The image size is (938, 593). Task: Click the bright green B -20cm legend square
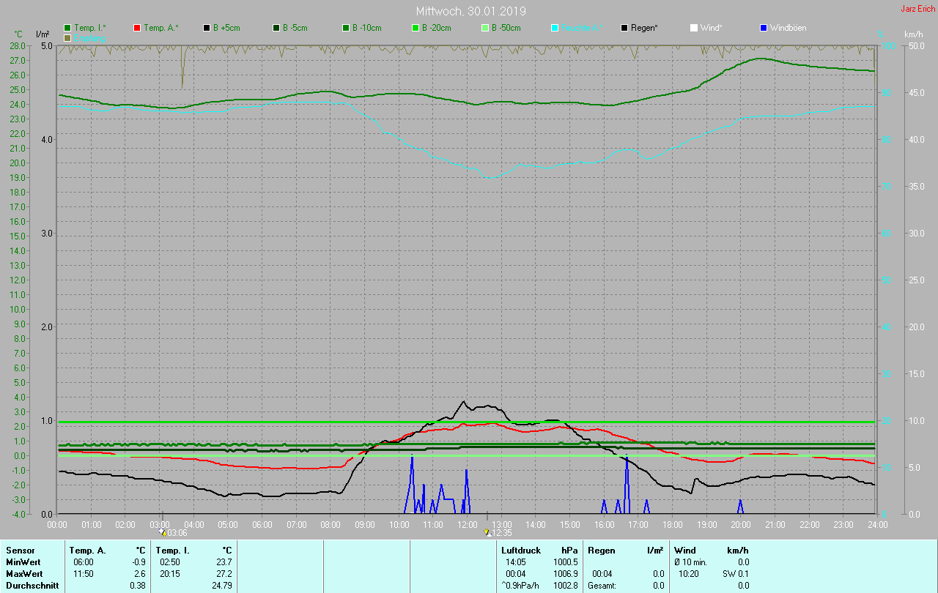click(415, 28)
